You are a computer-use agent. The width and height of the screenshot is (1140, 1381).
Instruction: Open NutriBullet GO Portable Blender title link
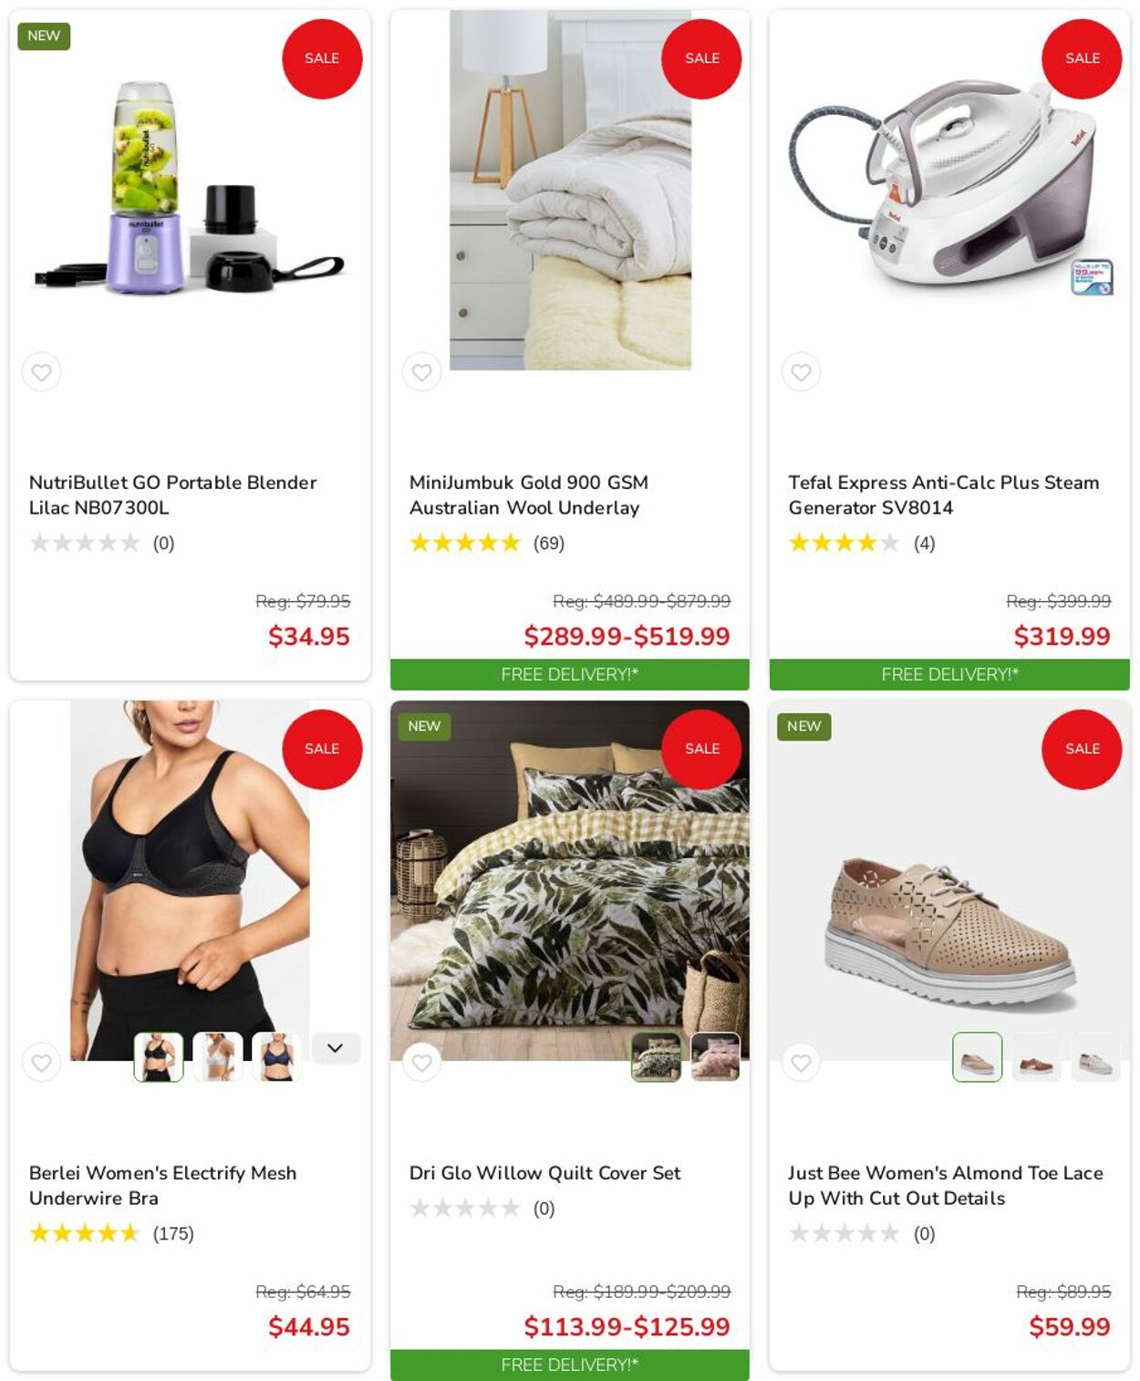click(173, 494)
